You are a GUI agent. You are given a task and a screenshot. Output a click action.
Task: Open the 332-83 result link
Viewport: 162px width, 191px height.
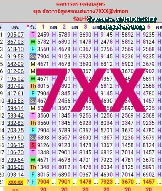click(15, 123)
